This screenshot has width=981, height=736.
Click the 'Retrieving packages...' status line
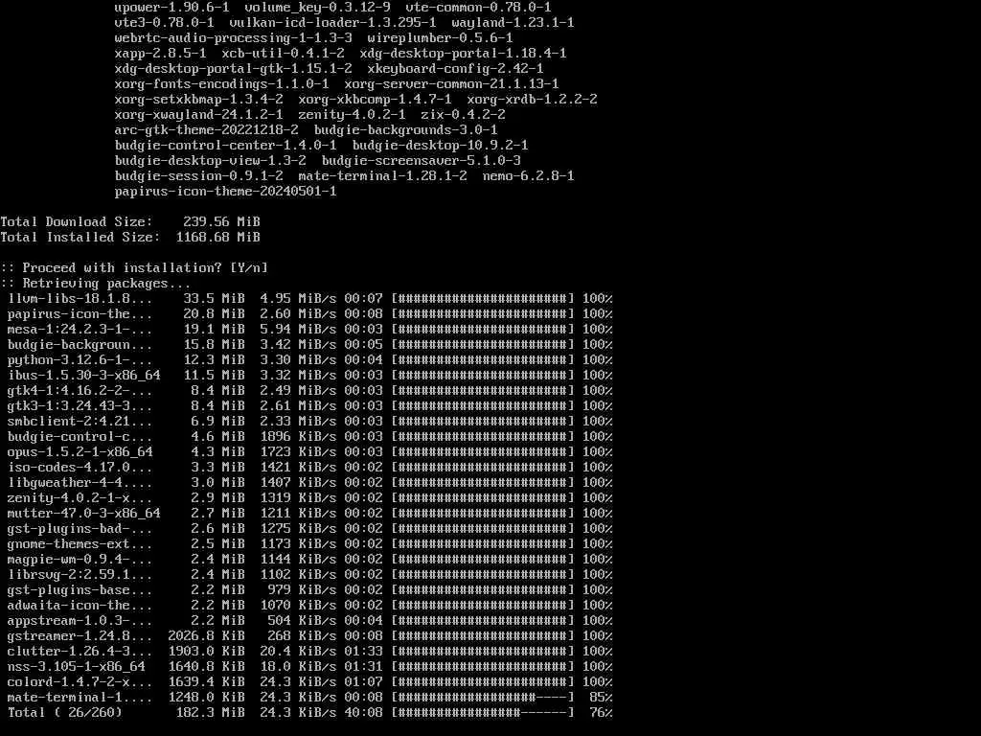tap(96, 284)
